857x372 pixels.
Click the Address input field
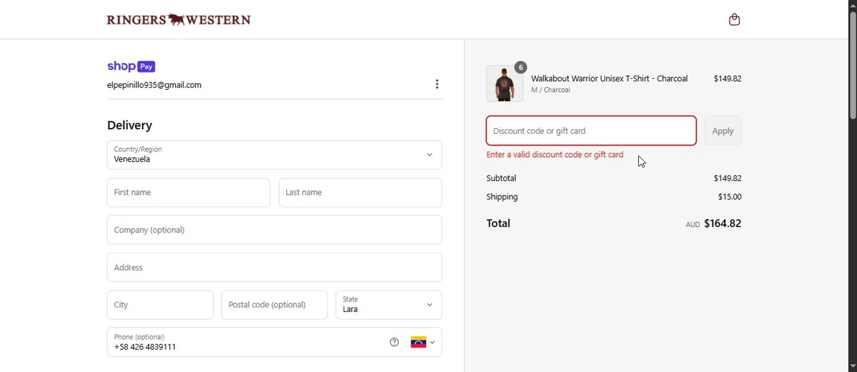[x=274, y=267]
